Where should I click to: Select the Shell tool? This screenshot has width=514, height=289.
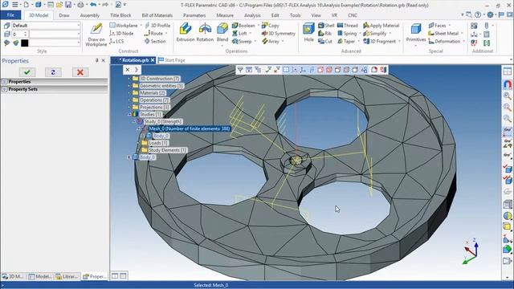coord(326,25)
